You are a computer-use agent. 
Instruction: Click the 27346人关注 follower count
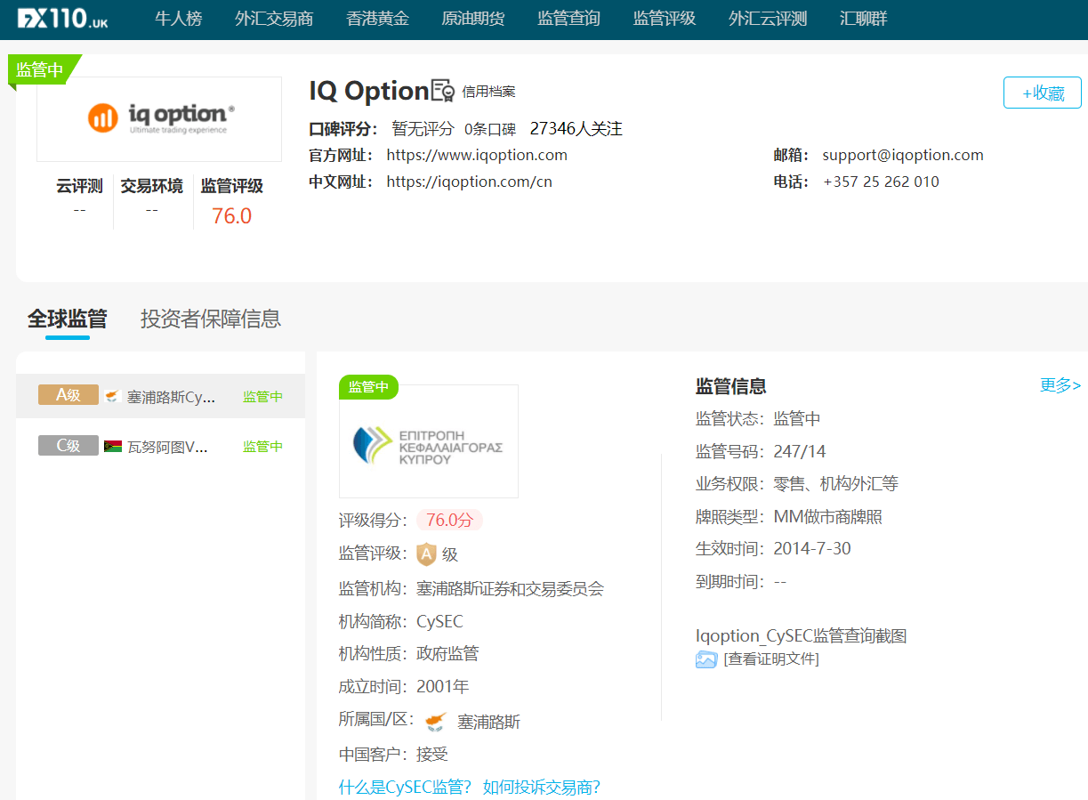576,129
